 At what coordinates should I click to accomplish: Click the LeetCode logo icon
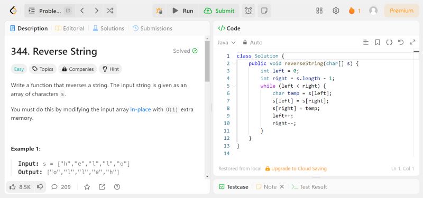13,11
